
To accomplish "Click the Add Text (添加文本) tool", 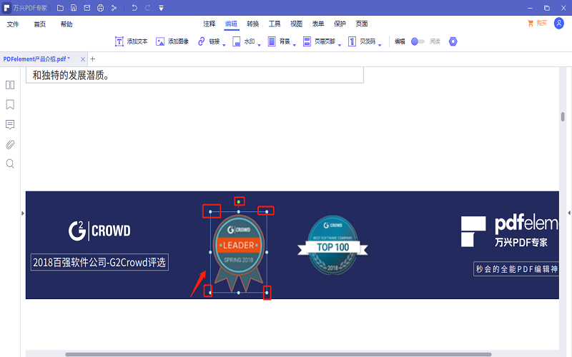I will point(132,41).
